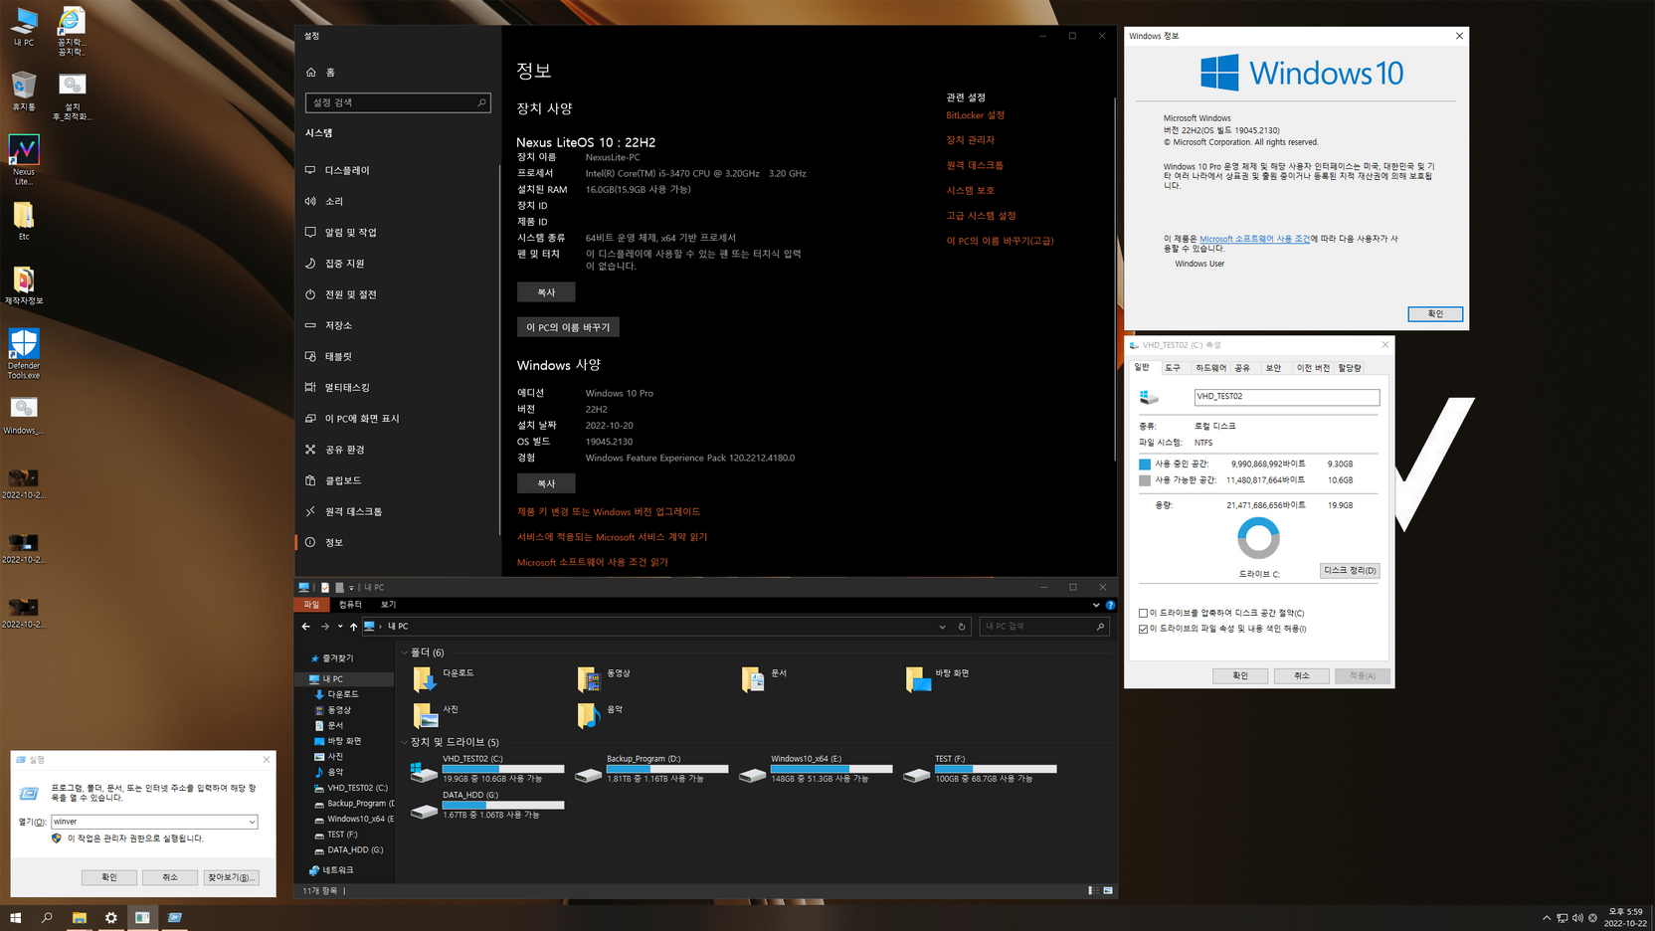Viewport: 1655px width, 931px height.
Task: Open the 파일 ribbon tab
Action: (311, 605)
